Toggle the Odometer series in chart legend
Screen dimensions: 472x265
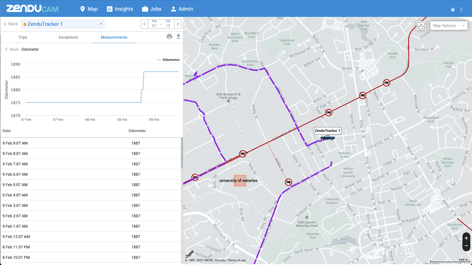tap(168, 60)
